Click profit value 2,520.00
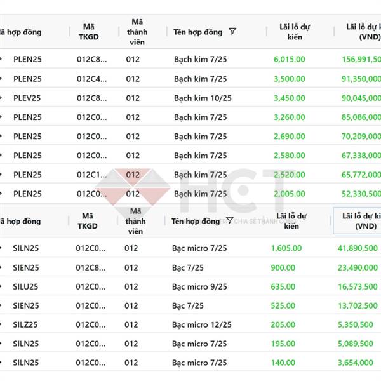The height and width of the screenshot is (381, 381). tap(290, 175)
